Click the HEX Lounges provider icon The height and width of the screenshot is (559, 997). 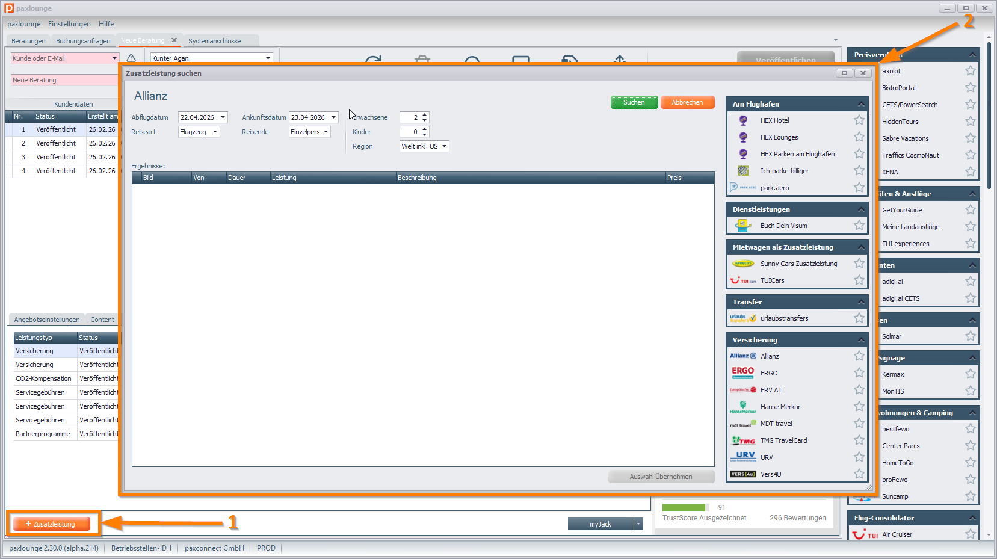click(x=743, y=137)
